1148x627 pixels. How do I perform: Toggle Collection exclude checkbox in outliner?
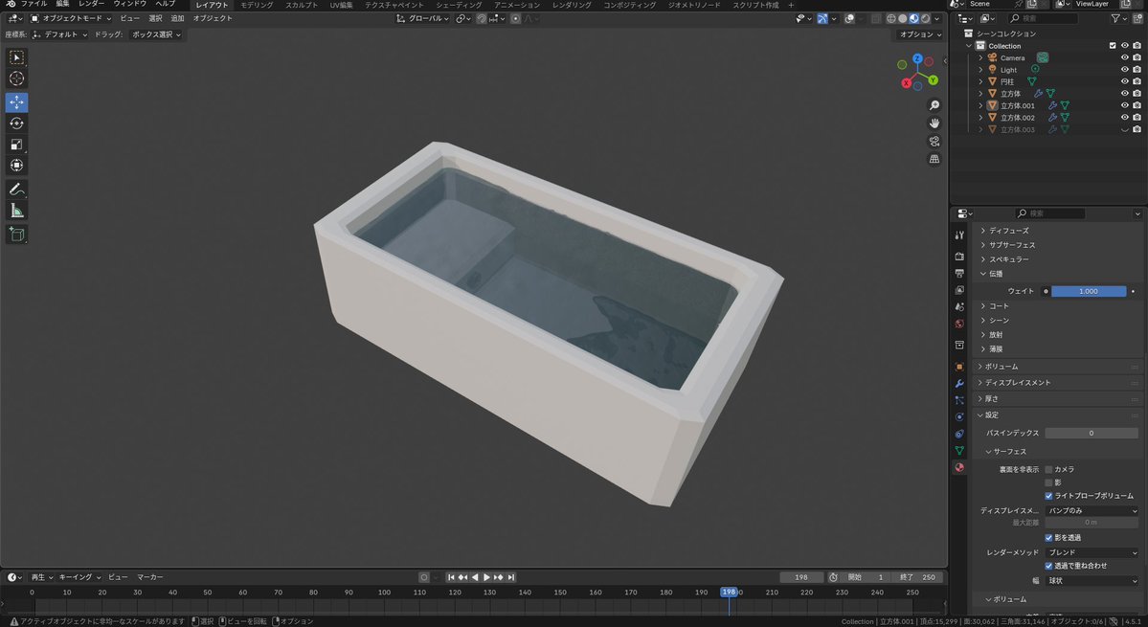(1113, 45)
